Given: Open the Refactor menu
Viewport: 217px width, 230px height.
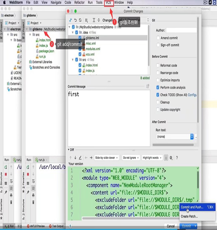Looking at the screenshot, I should (x=79, y=2).
